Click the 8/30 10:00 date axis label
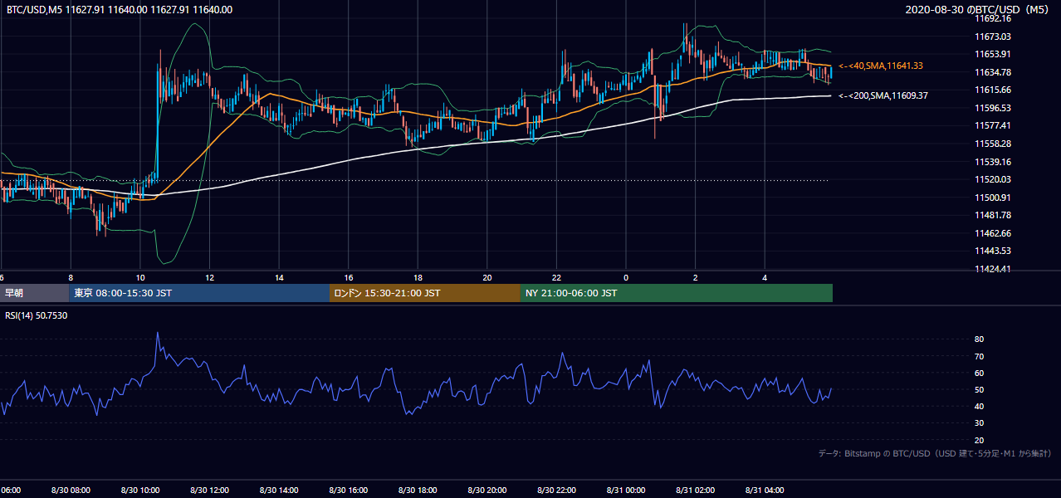The width and height of the screenshot is (1061, 498). coord(139,491)
